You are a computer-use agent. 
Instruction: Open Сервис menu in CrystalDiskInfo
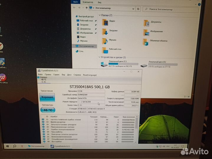56,74
